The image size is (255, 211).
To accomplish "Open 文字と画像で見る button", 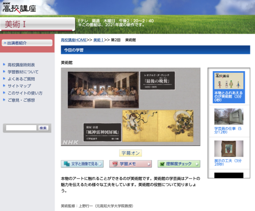I will [x=82, y=164].
